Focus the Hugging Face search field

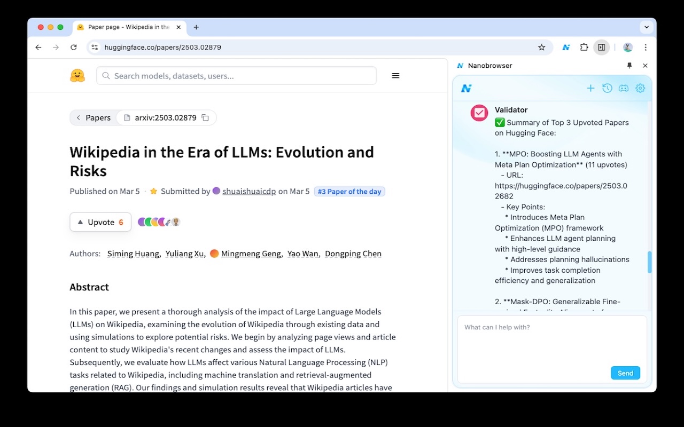[x=236, y=76]
